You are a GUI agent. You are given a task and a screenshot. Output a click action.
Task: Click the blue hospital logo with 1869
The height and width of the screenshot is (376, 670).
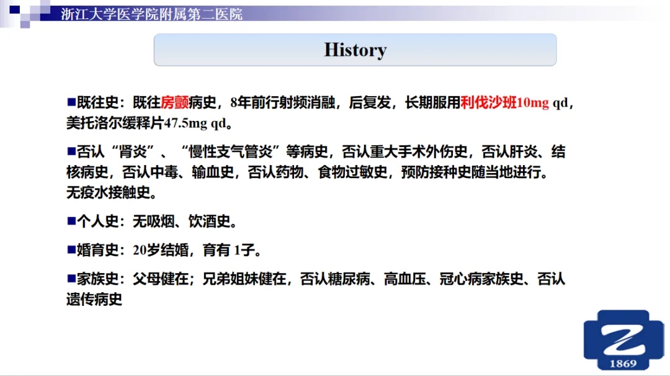click(623, 339)
